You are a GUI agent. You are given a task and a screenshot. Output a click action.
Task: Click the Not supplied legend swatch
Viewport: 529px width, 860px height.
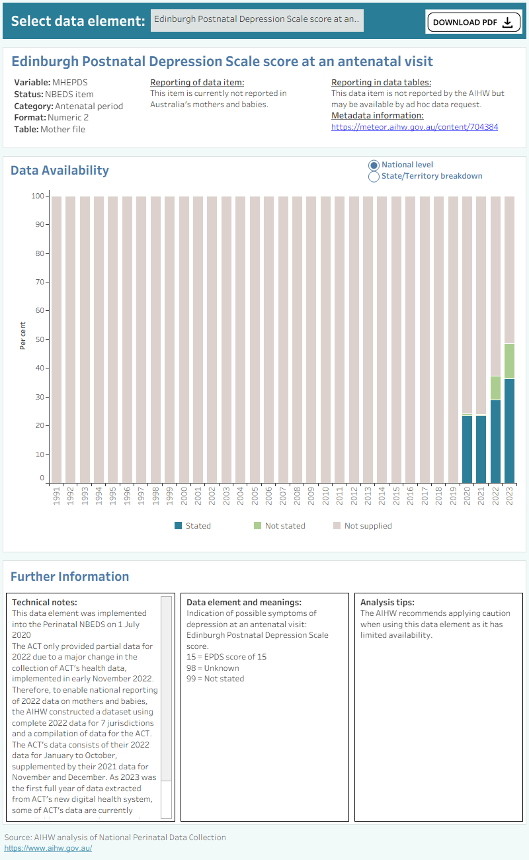coord(337,526)
